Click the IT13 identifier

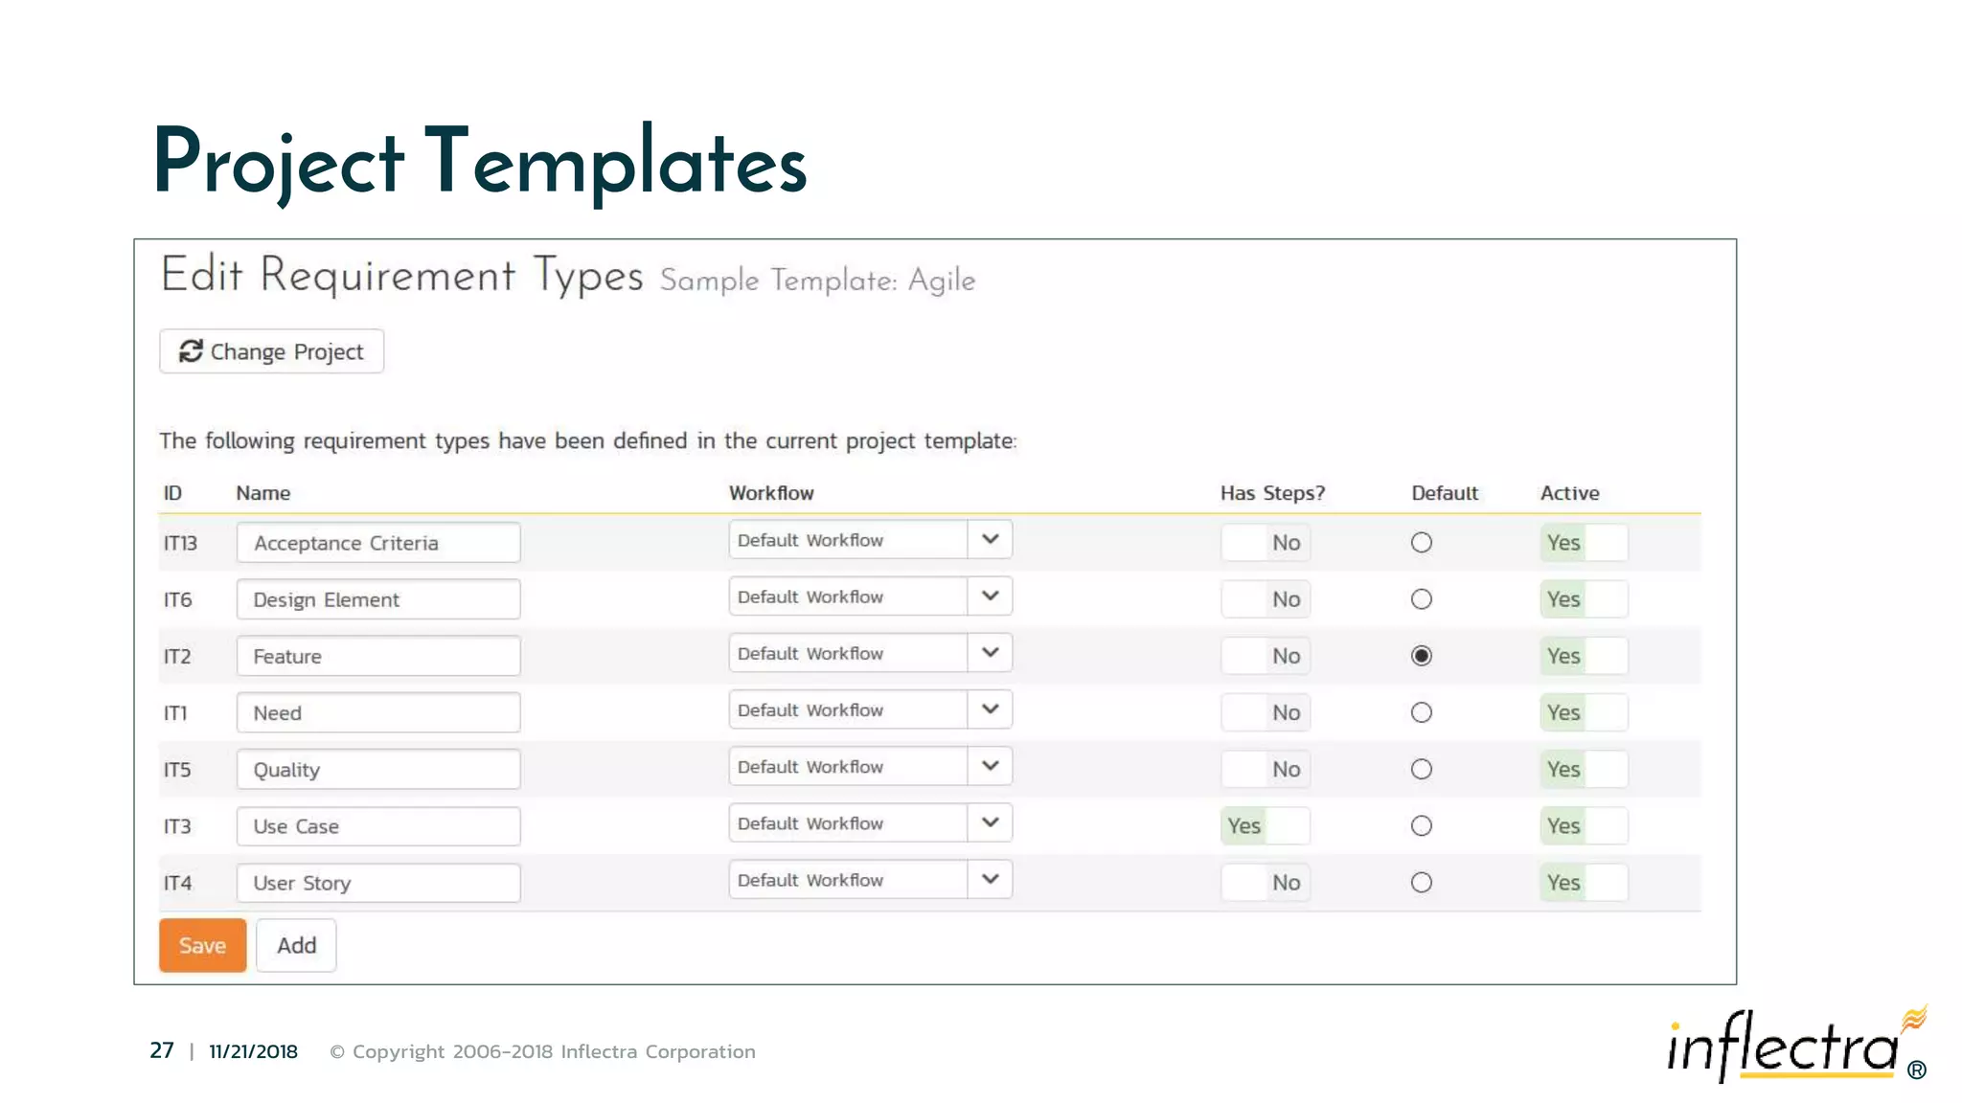180,543
